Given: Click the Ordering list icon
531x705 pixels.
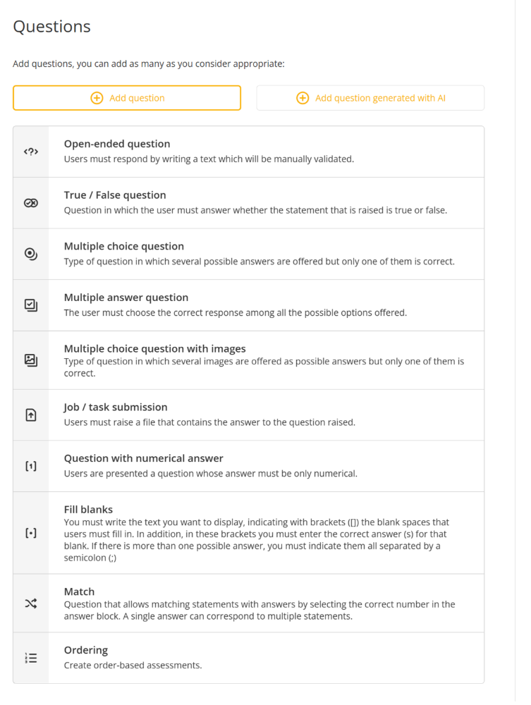Looking at the screenshot, I should tap(30, 658).
